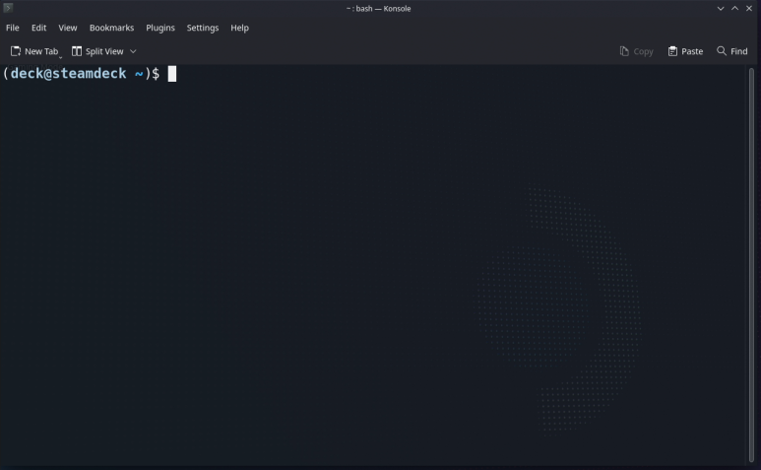The width and height of the screenshot is (761, 470).
Task: Open the Bookmarks menu
Action: click(111, 28)
